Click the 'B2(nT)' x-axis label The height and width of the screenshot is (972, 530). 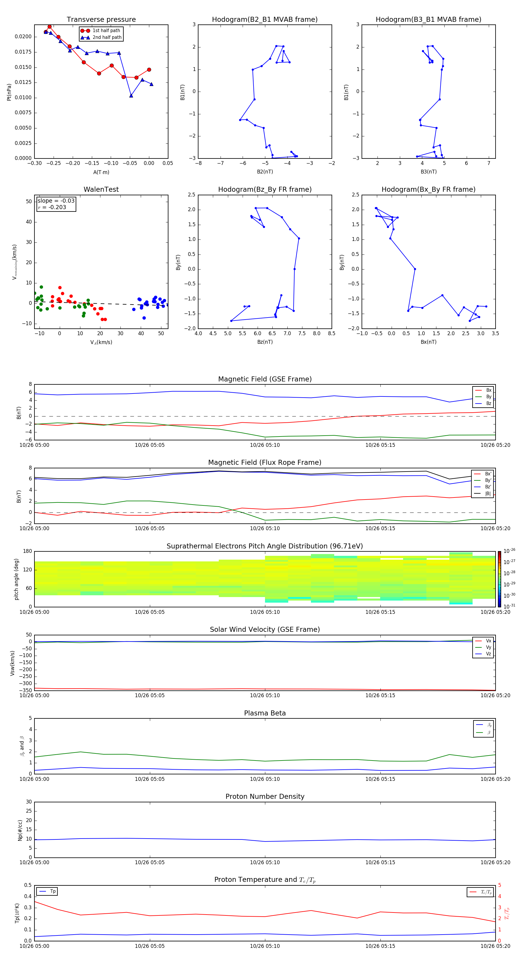pyautogui.click(x=265, y=172)
